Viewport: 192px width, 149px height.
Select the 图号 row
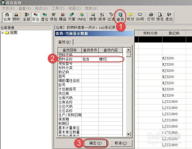click(90, 76)
